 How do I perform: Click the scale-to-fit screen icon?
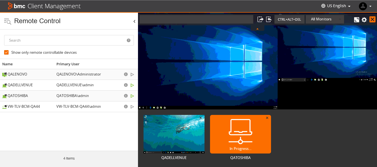[x=356, y=20]
